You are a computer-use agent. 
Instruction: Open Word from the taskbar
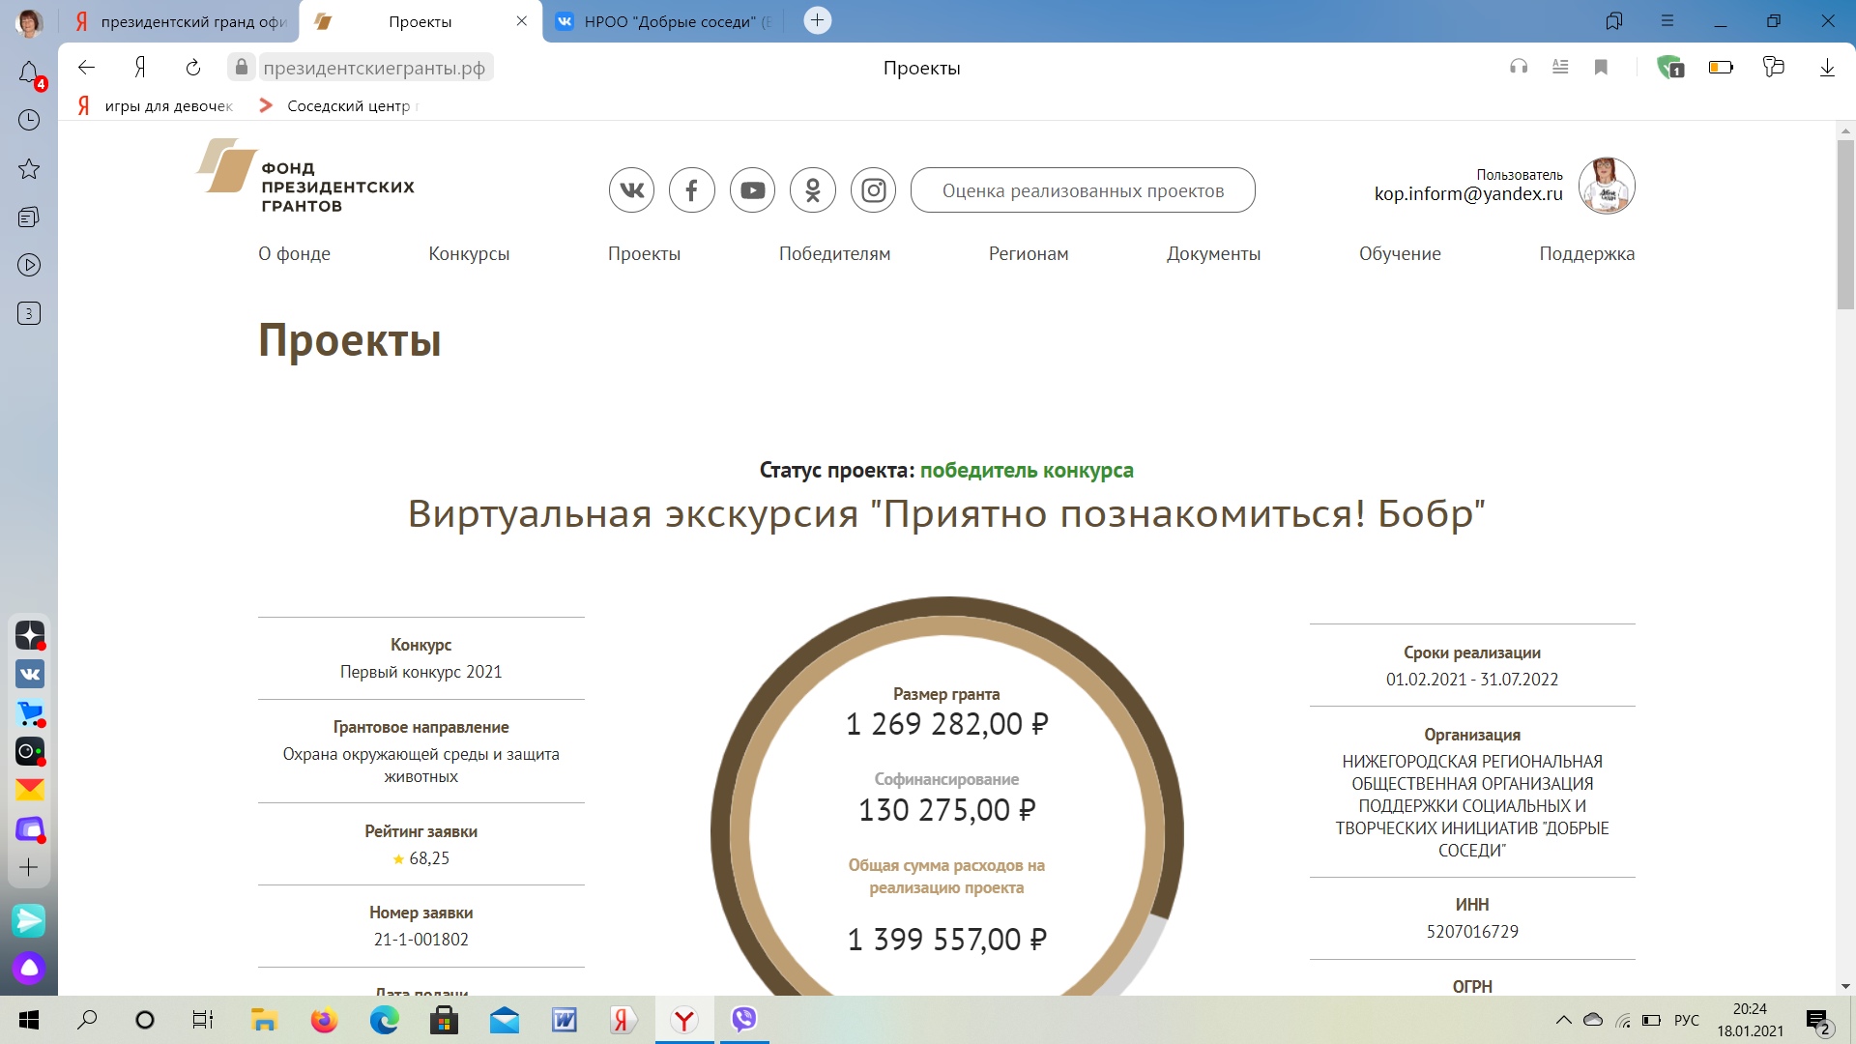pyautogui.click(x=565, y=1020)
